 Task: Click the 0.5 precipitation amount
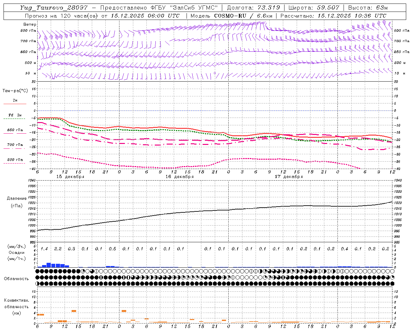112,249
